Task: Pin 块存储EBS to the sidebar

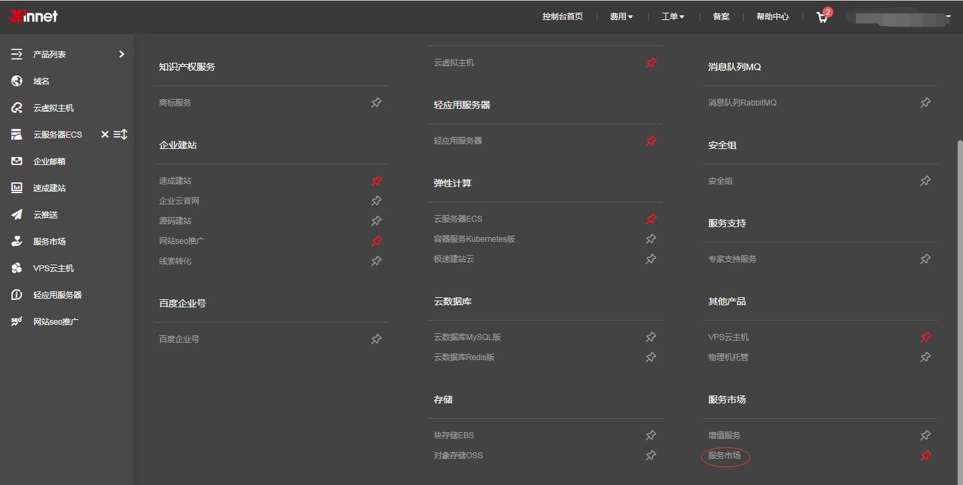Action: (651, 436)
